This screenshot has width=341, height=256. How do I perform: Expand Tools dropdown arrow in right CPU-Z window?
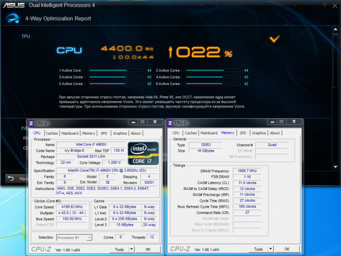271,249
